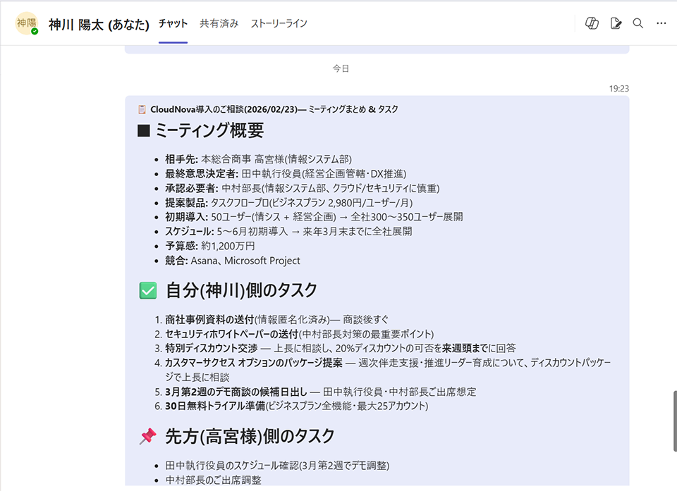Click the 初期導入 50ユーザー line
The width and height of the screenshot is (677, 491).
pyautogui.click(x=314, y=217)
